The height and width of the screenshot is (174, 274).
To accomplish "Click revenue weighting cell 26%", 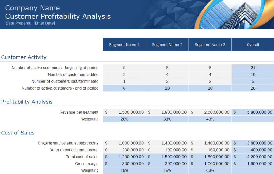I will (x=124, y=119).
